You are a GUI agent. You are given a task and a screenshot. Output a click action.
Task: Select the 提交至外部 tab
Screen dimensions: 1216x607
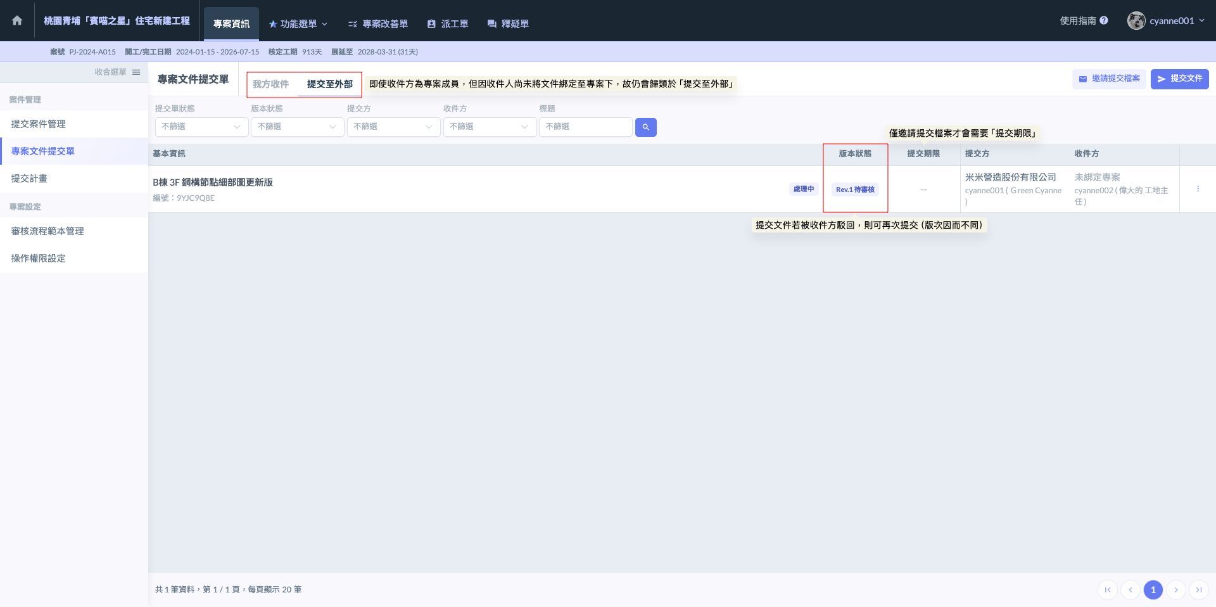coord(330,84)
